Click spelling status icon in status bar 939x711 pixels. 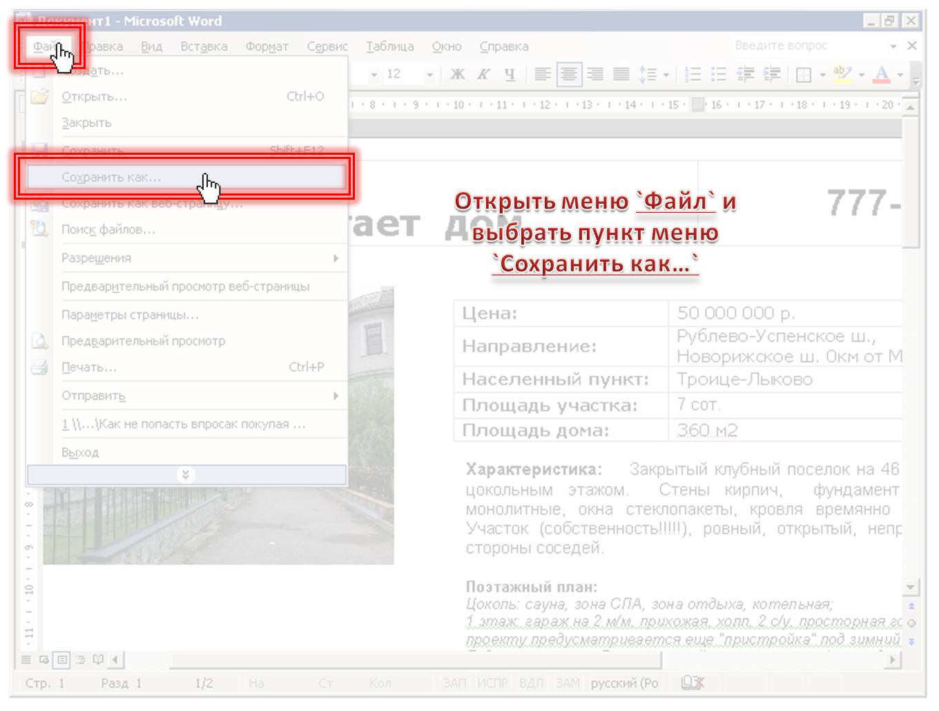click(693, 683)
